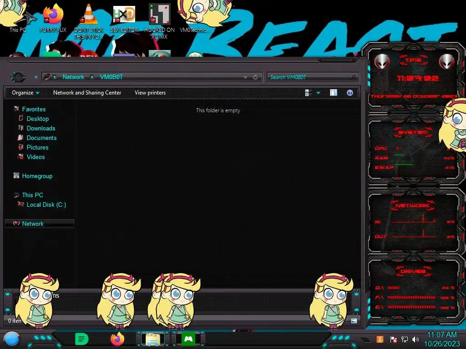This screenshot has height=349, width=466.
Task: Focus the Search VM0B0T input field
Action: pyautogui.click(x=313, y=77)
